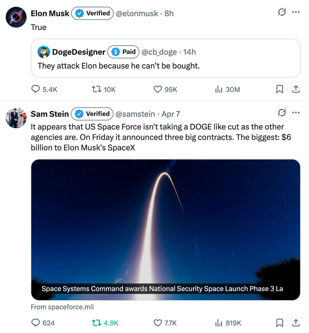Open the @samstein handle link

point(135,114)
